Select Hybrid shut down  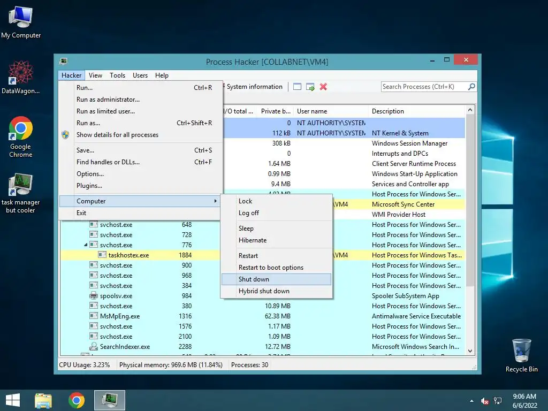point(276,291)
